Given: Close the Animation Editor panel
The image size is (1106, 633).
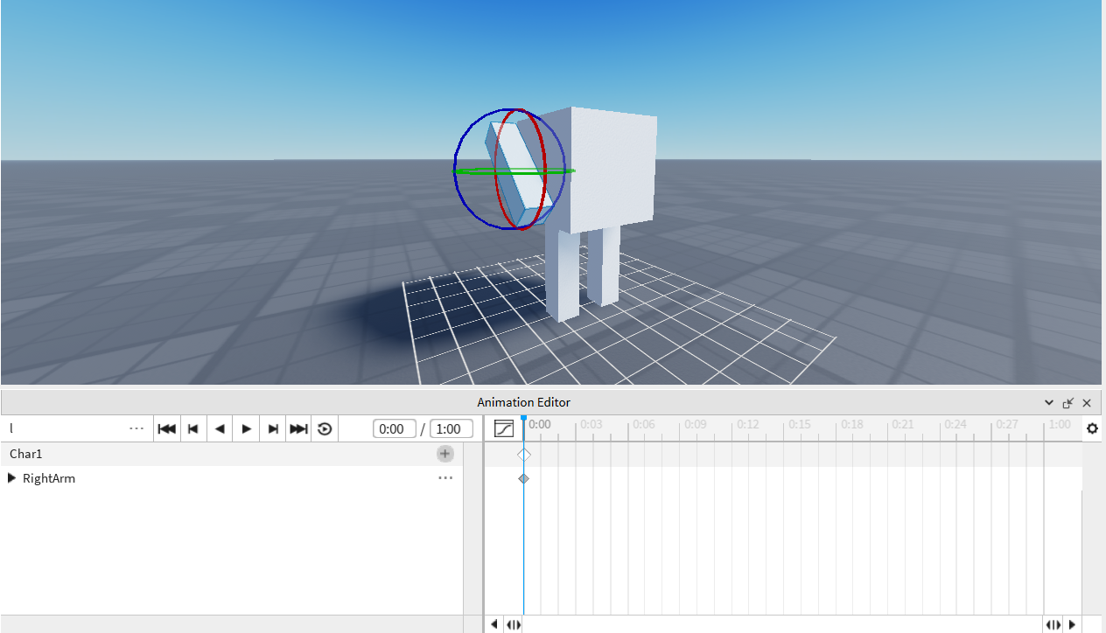Looking at the screenshot, I should (x=1087, y=403).
